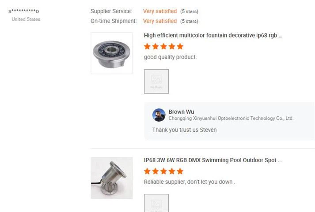The image size is (315, 212).
Task: Click Brown Wu's avatar picture
Action: click(159, 115)
